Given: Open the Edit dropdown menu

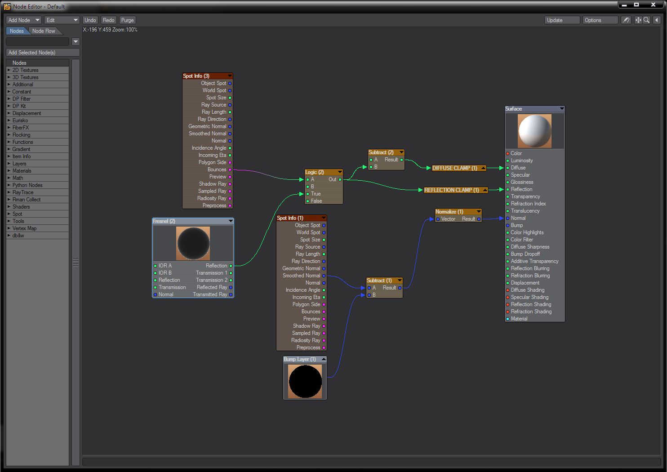Looking at the screenshot, I should 62,20.
